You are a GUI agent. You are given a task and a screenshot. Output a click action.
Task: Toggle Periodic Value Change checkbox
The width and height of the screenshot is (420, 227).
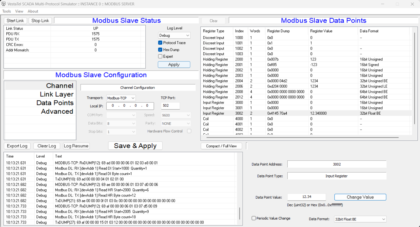click(254, 218)
